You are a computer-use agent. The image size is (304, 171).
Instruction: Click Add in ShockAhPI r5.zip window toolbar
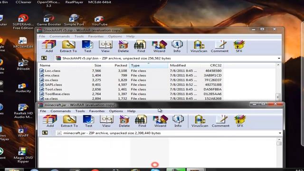pyautogui.click(x=49, y=47)
